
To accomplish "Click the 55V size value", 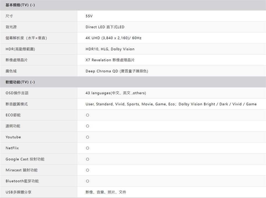I will point(89,16).
